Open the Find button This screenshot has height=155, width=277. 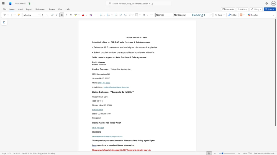(x=220, y=15)
